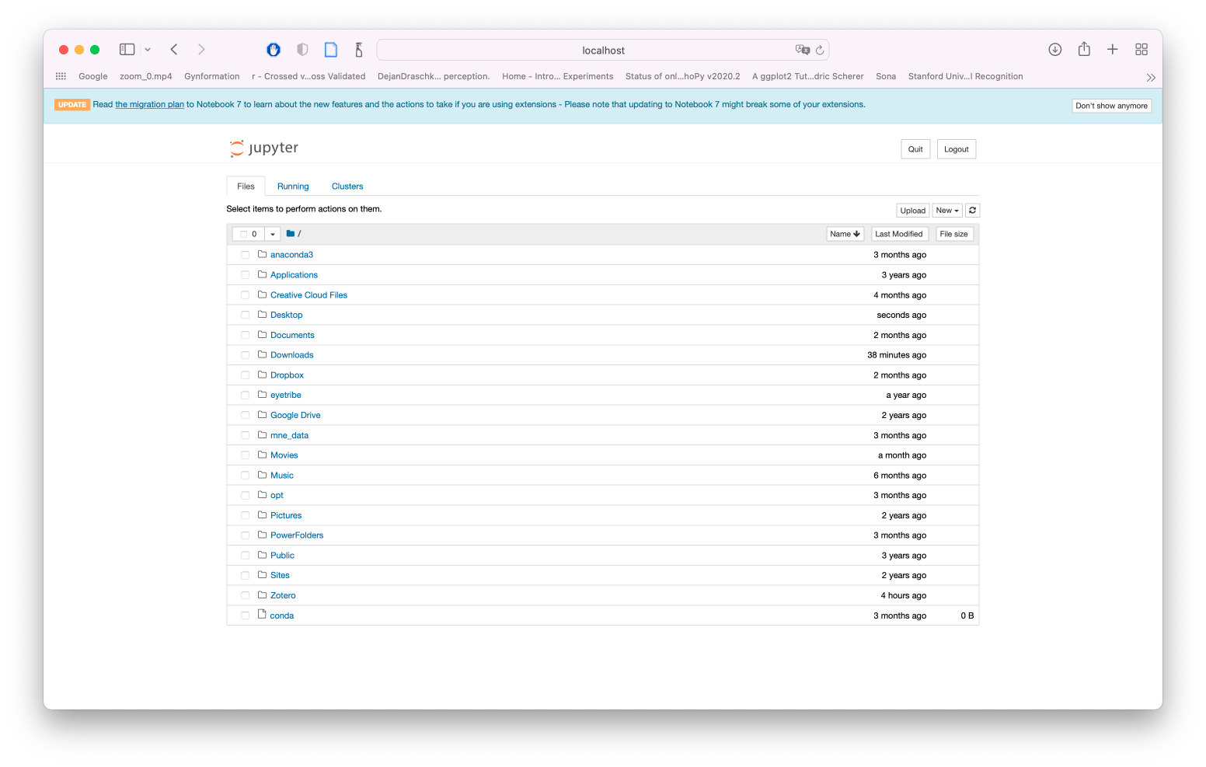Switch to the Files tab
The width and height of the screenshot is (1206, 767).
click(246, 187)
